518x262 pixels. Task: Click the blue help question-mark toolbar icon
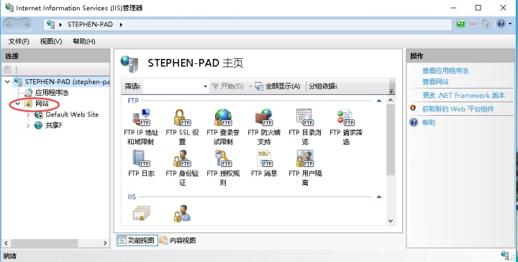pos(501,24)
